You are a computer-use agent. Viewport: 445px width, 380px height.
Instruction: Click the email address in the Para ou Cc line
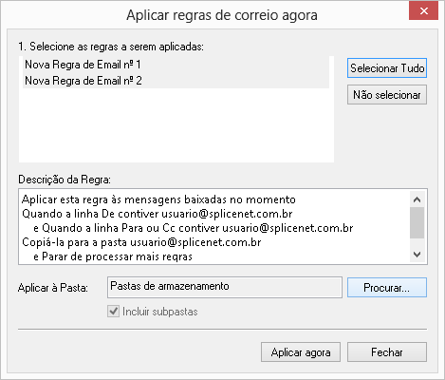click(x=287, y=228)
